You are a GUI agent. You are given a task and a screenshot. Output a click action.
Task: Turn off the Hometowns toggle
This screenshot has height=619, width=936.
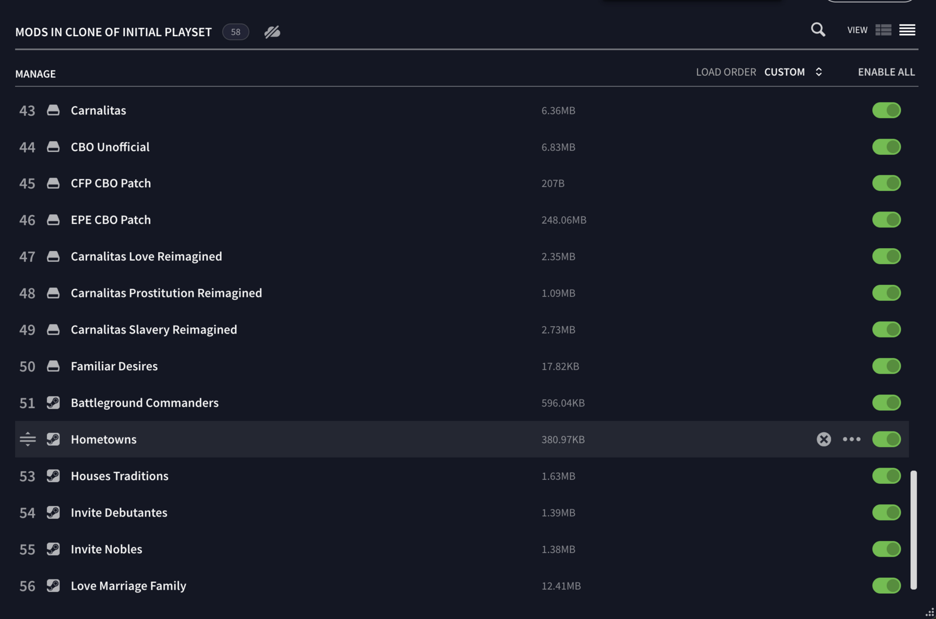click(x=887, y=439)
